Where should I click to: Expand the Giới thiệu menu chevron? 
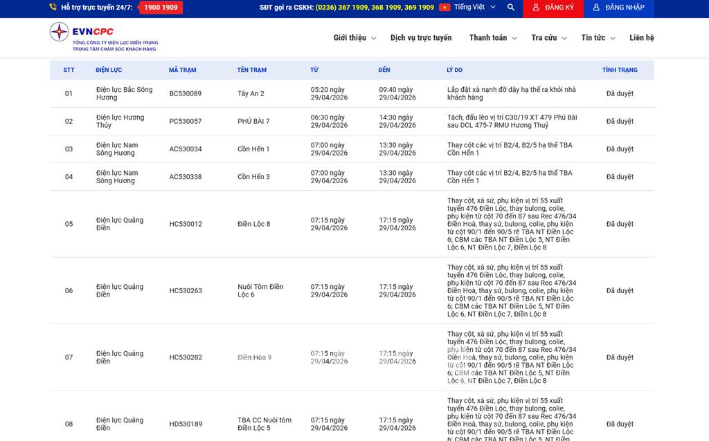[374, 39]
